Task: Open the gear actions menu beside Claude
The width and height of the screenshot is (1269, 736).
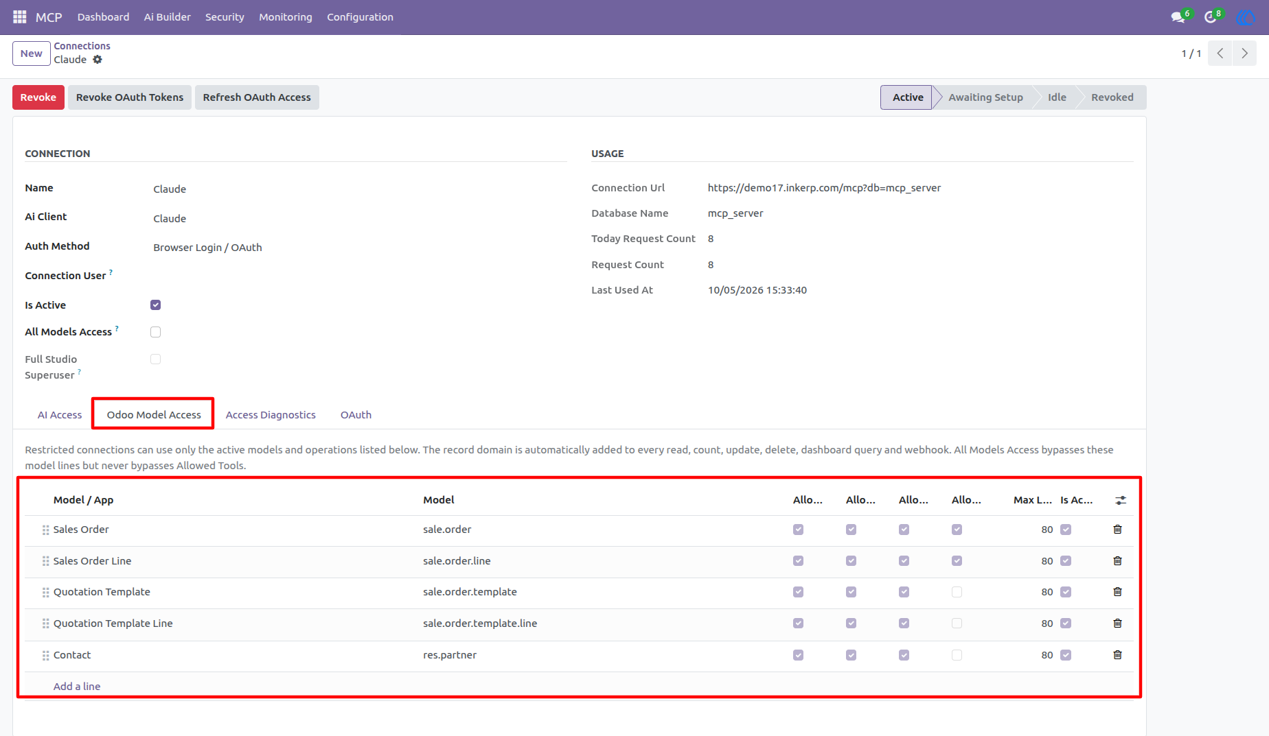Action: click(98, 60)
